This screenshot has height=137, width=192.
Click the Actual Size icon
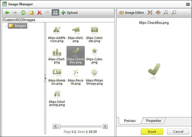[158, 13]
